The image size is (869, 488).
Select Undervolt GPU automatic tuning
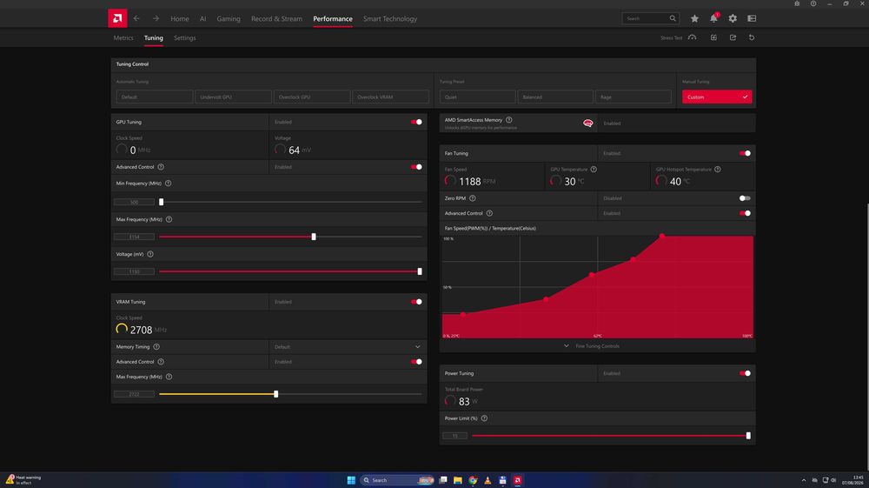[233, 97]
